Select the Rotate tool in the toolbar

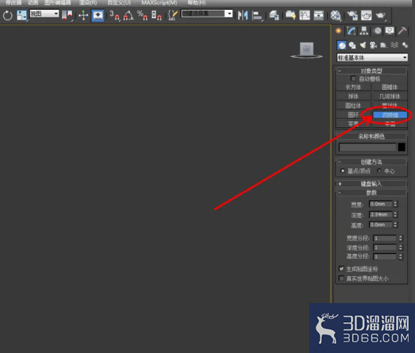[x=8, y=15]
